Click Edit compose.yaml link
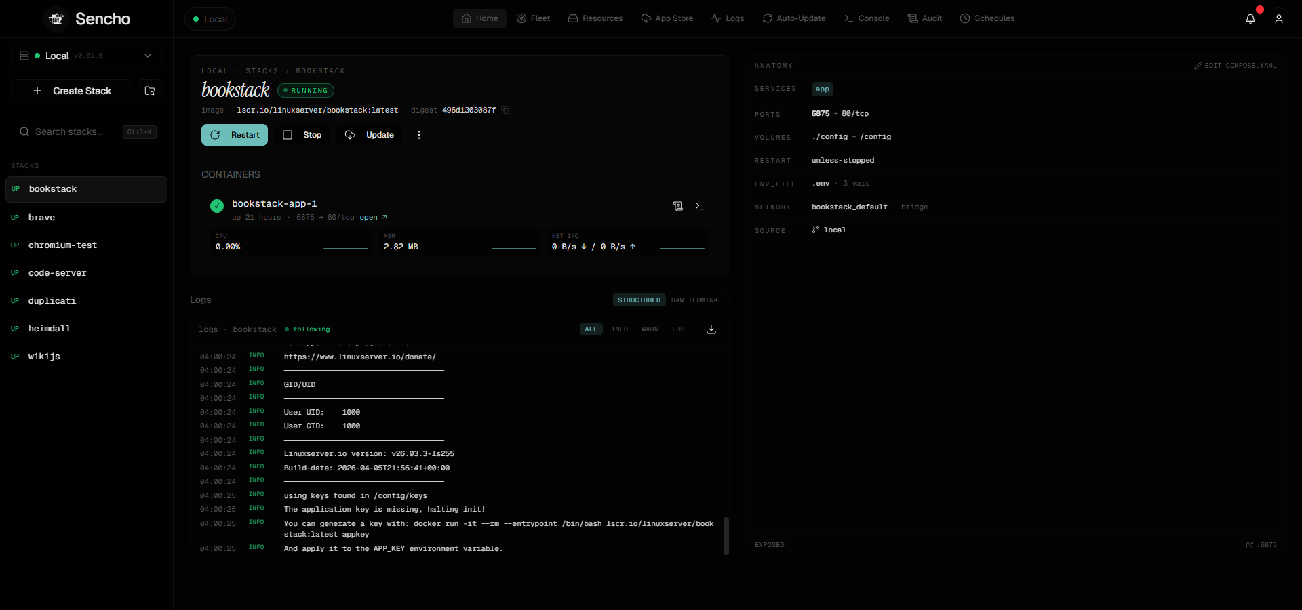 coord(1236,66)
